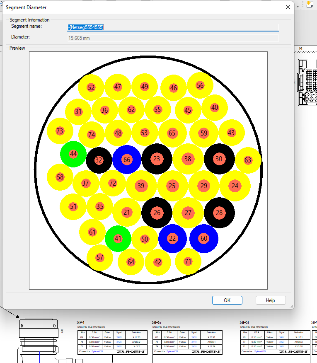Click yellow wire 46 in preview
The width and height of the screenshot is (317, 363).
174,88
